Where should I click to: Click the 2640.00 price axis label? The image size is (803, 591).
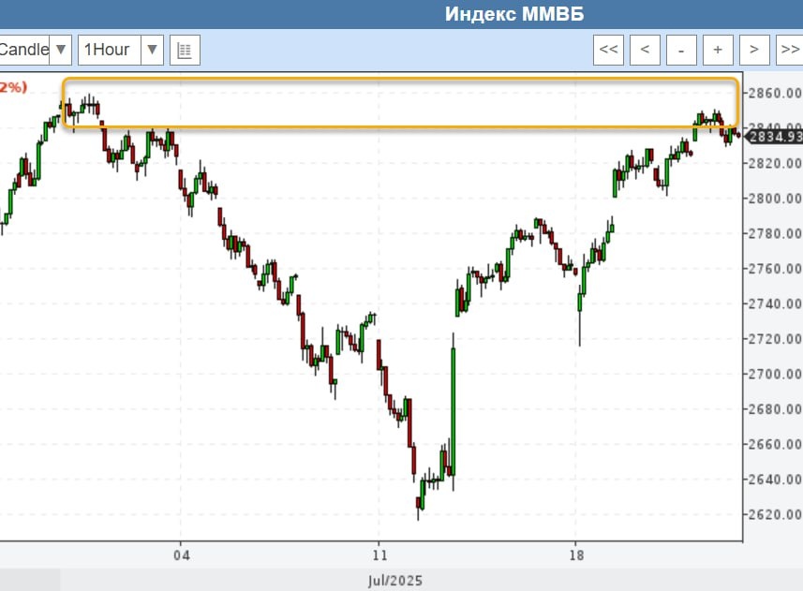click(775, 480)
